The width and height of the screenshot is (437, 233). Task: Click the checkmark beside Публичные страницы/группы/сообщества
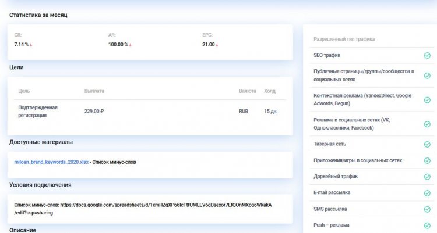coord(427,75)
